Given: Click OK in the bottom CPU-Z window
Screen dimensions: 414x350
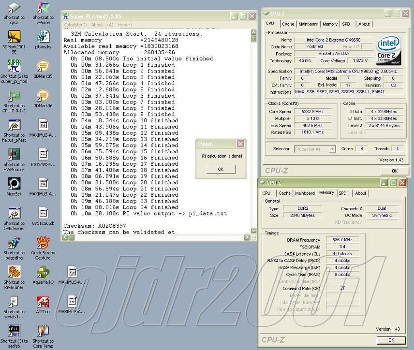Looking at the screenshot, I should click(391, 340).
